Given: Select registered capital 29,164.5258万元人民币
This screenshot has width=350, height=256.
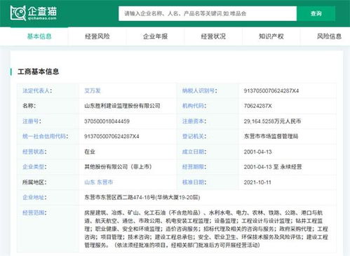Looking at the screenshot, I should (x=272, y=121).
